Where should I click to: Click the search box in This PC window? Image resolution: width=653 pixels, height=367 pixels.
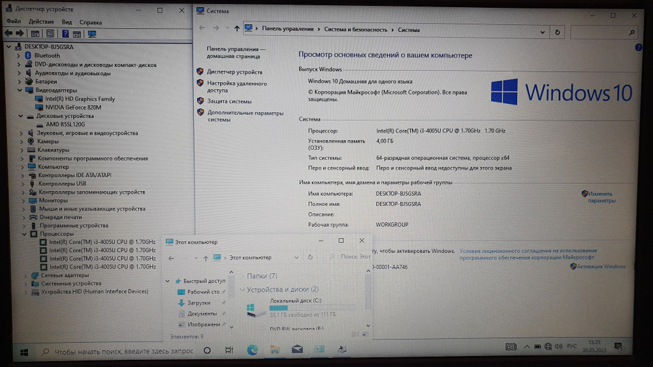coord(350,257)
